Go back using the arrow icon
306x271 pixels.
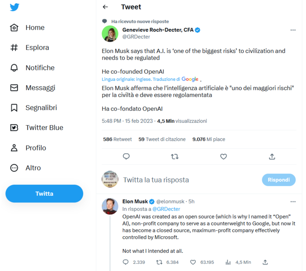(105, 7)
